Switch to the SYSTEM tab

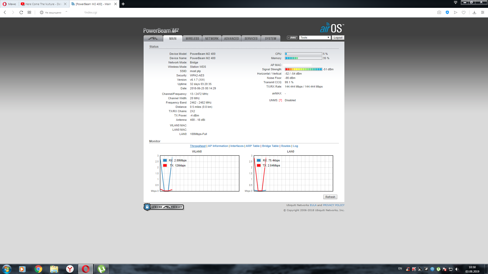270,39
